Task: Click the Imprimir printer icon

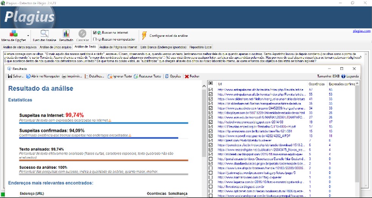Action: coord(64,76)
